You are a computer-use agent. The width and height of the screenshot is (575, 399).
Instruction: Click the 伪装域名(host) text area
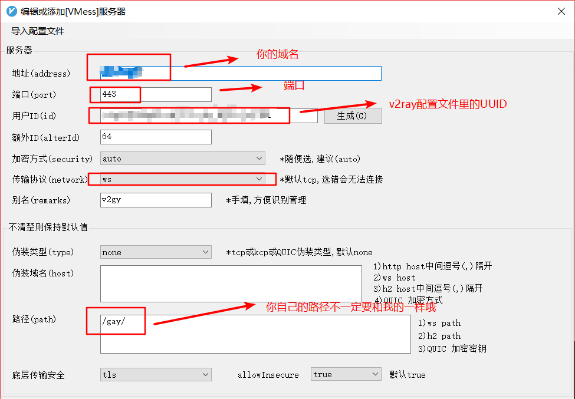(x=231, y=283)
